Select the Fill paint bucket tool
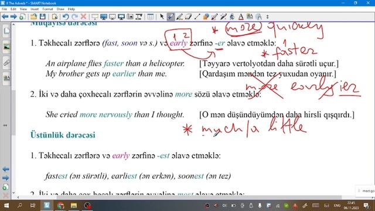375x211 pixels. coord(232,17)
